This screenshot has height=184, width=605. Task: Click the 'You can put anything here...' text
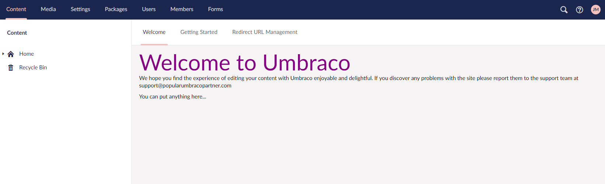173,97
